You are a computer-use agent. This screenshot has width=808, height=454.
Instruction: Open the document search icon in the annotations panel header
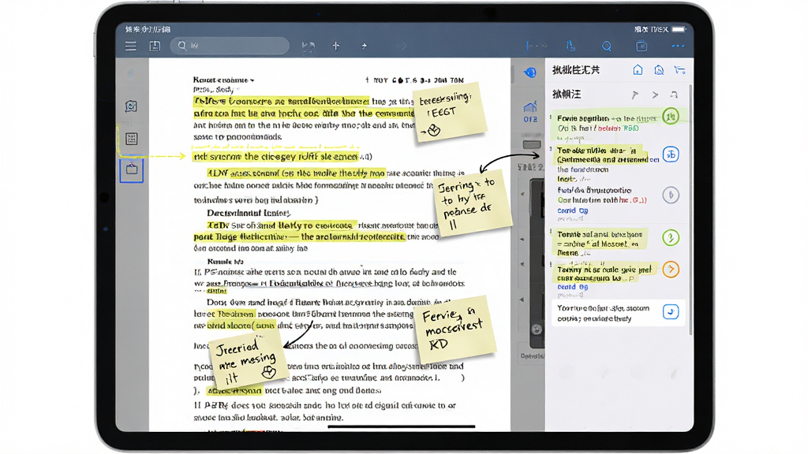pyautogui.click(x=659, y=70)
